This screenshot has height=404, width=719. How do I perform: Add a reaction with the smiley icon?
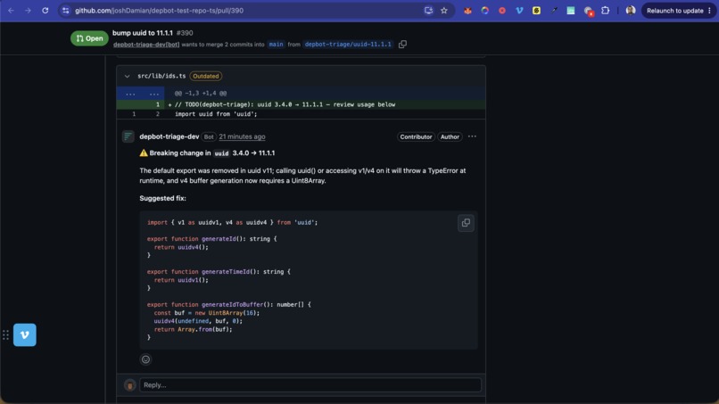[145, 359]
